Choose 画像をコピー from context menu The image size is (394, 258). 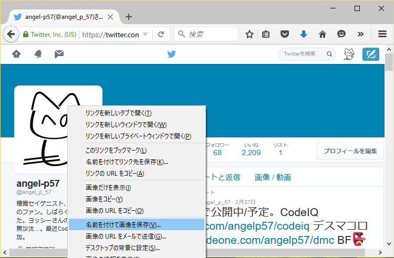coord(137,199)
